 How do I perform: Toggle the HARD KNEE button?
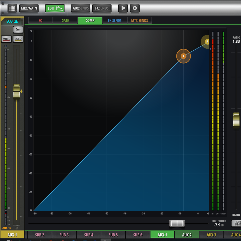237,223
